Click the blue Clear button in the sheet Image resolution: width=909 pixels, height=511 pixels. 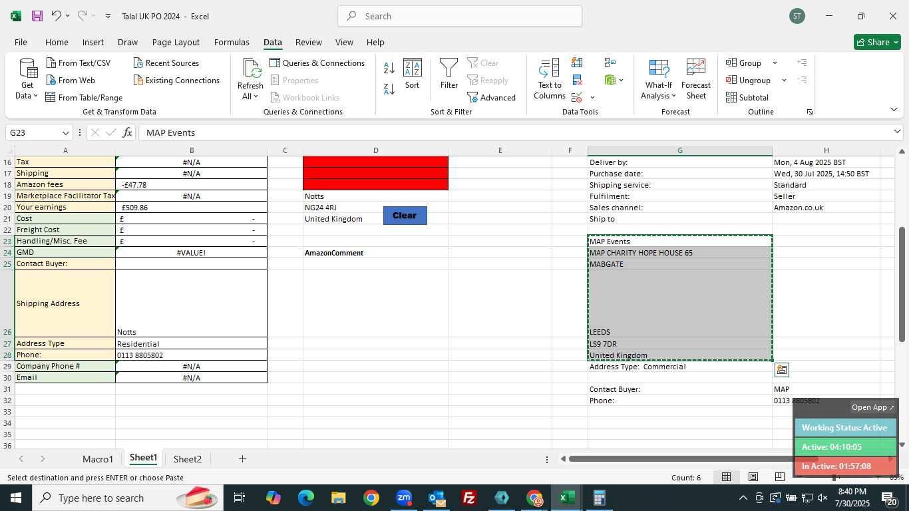[405, 216]
